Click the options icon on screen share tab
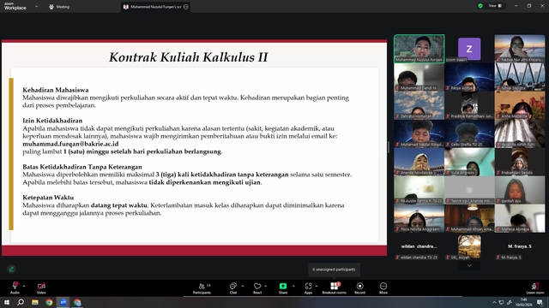The width and height of the screenshot is (549, 308). (x=186, y=7)
